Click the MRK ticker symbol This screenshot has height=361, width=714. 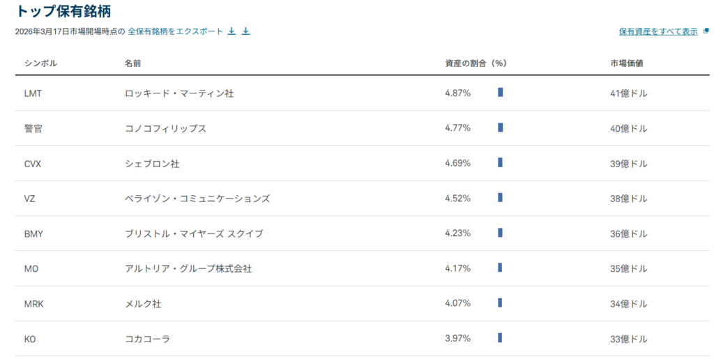34,304
